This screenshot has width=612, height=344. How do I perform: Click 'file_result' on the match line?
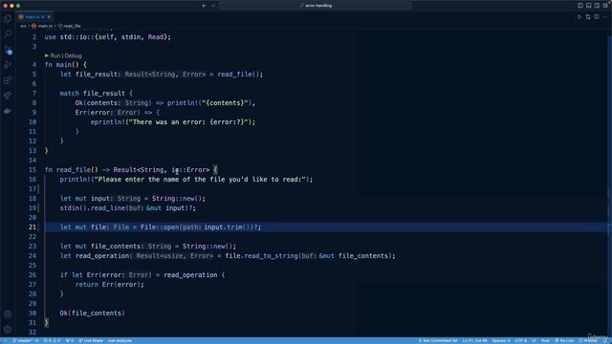(x=104, y=94)
